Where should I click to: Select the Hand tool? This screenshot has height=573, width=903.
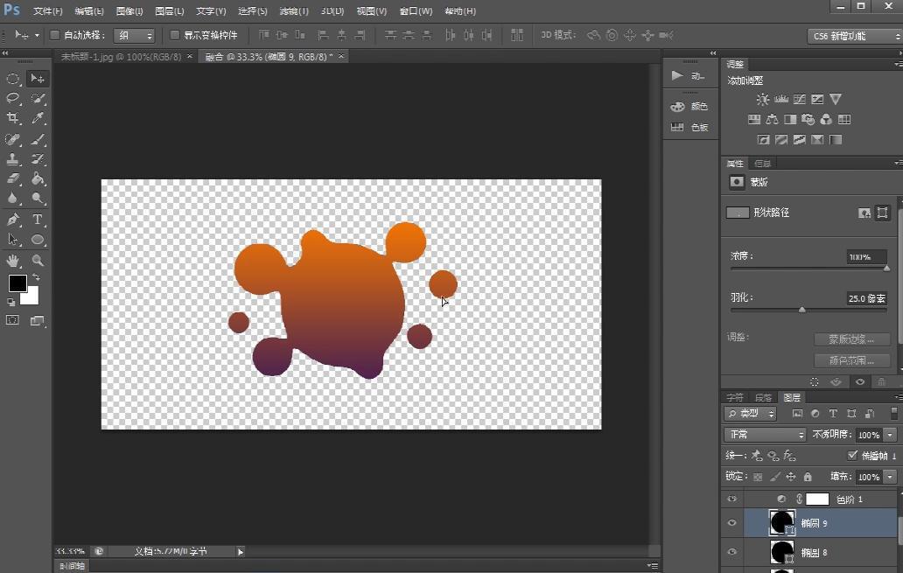pos(12,261)
